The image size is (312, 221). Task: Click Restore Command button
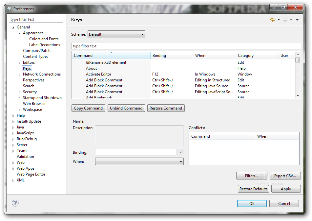pyautogui.click(x=166, y=108)
